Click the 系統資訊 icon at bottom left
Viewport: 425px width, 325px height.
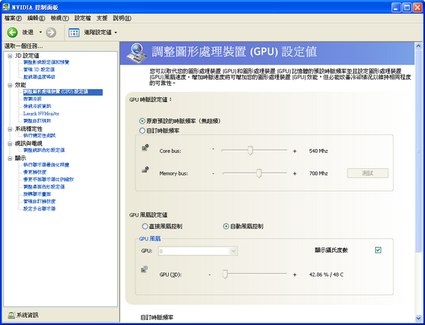(11, 315)
